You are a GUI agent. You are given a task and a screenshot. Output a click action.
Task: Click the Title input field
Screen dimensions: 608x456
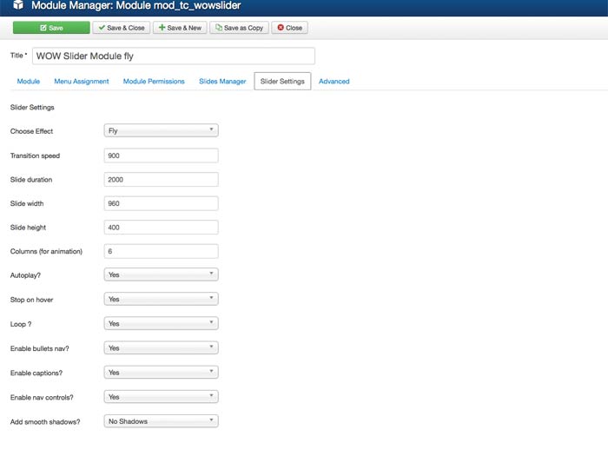pyautogui.click(x=174, y=56)
